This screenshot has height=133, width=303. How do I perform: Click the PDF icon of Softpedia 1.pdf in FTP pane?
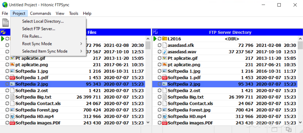165,78
